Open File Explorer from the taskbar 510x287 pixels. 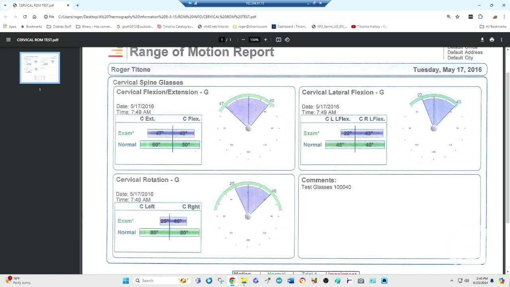(244, 281)
